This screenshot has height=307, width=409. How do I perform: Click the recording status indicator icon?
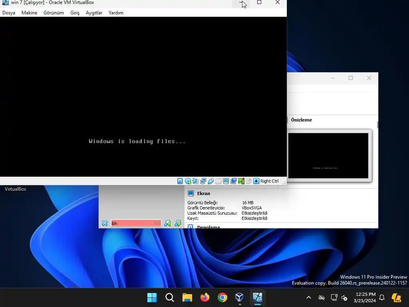(233, 181)
